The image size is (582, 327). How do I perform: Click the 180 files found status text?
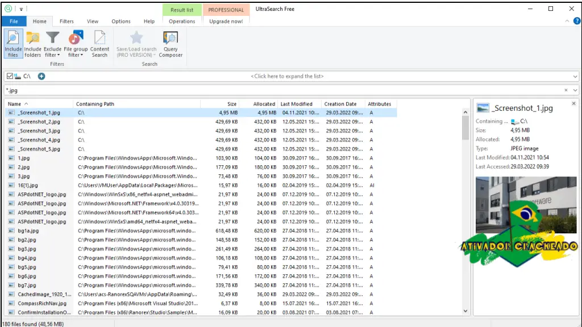tap(32, 324)
